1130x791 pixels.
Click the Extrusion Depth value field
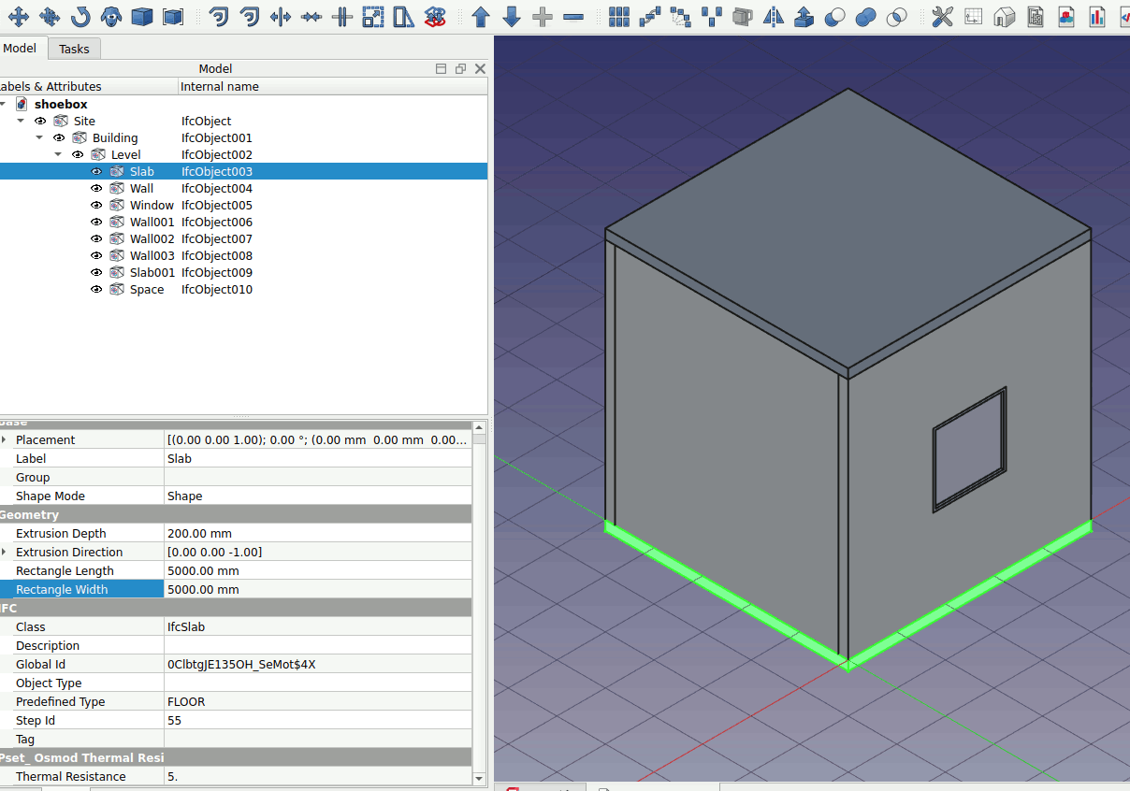[318, 534]
